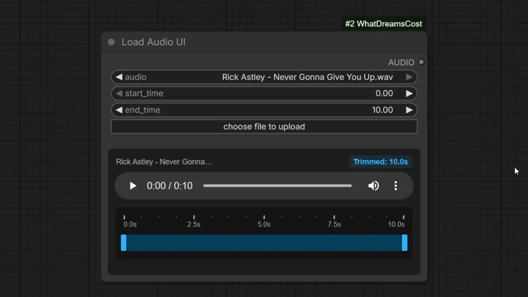
Task: Click the Load Audio UI node title
Action: [x=153, y=42]
